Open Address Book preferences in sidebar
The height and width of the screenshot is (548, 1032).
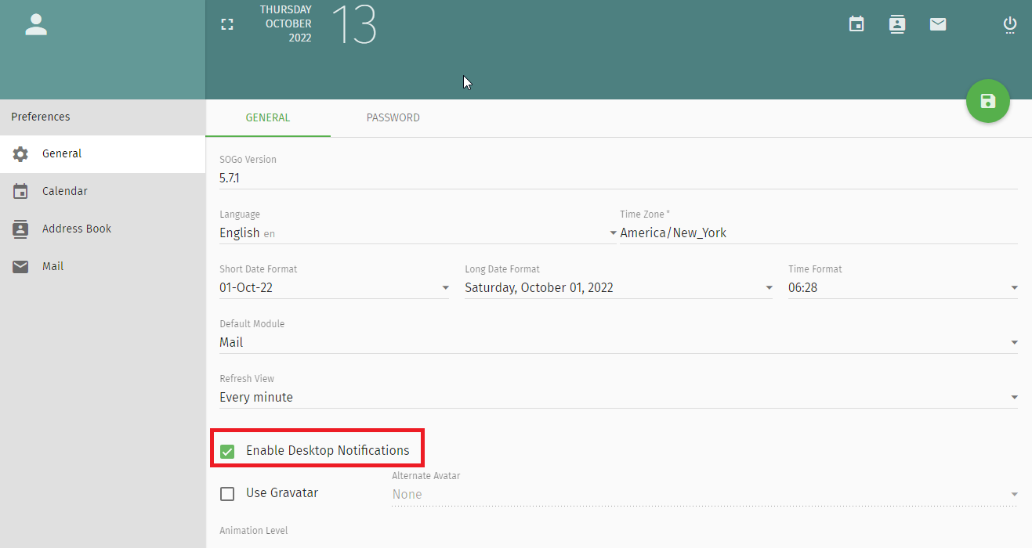click(103, 229)
